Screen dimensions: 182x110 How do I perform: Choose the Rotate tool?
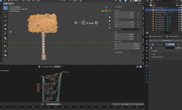click(5, 21)
